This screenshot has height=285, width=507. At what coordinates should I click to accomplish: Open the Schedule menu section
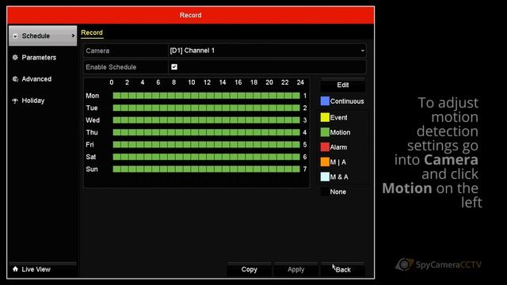pos(43,36)
